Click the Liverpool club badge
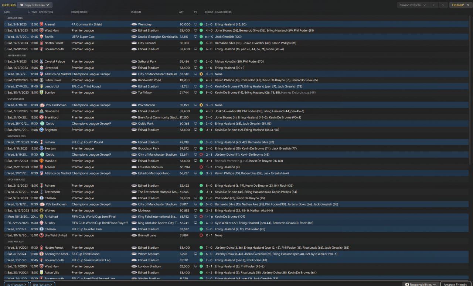473x286 pixels. tap(42, 68)
